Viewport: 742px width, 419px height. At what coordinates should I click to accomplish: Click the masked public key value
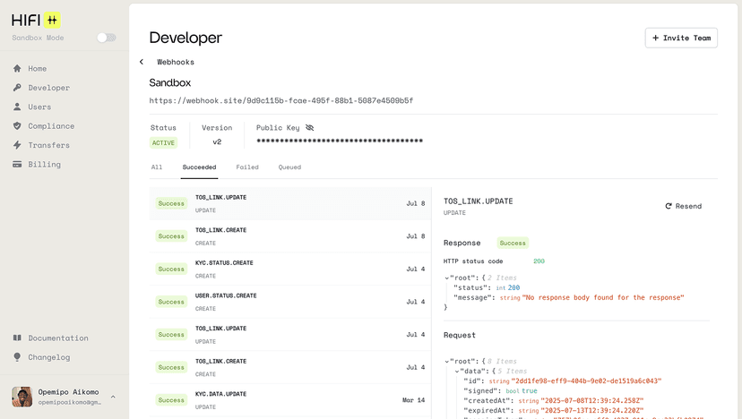[340, 141]
